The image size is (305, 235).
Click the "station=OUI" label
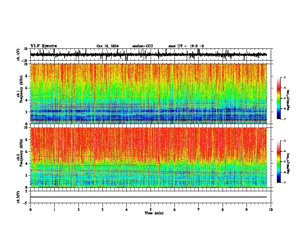point(142,46)
